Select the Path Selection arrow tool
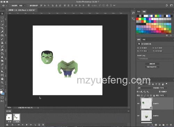This screenshot has width=174, height=127. pyautogui.click(x=2, y=72)
